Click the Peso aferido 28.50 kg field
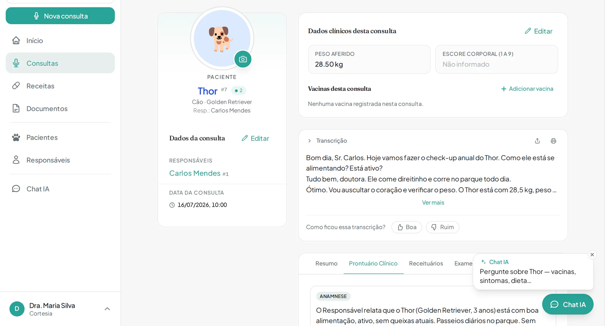This screenshot has width=605, height=326. (x=369, y=59)
